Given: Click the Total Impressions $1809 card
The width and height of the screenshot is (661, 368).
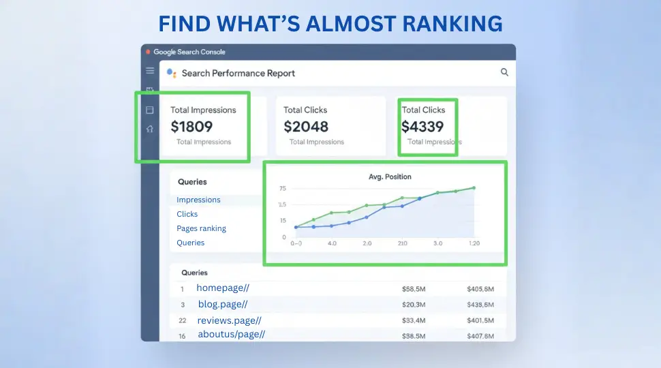Looking at the screenshot, I should tap(203, 126).
